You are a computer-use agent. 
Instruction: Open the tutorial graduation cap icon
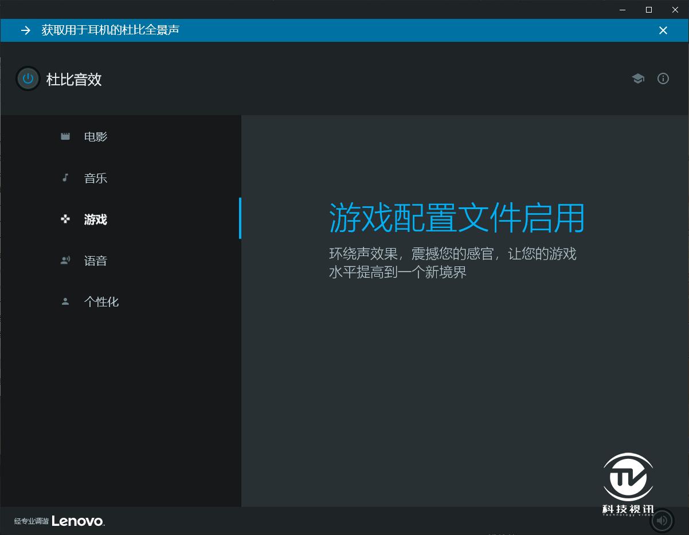click(x=638, y=78)
